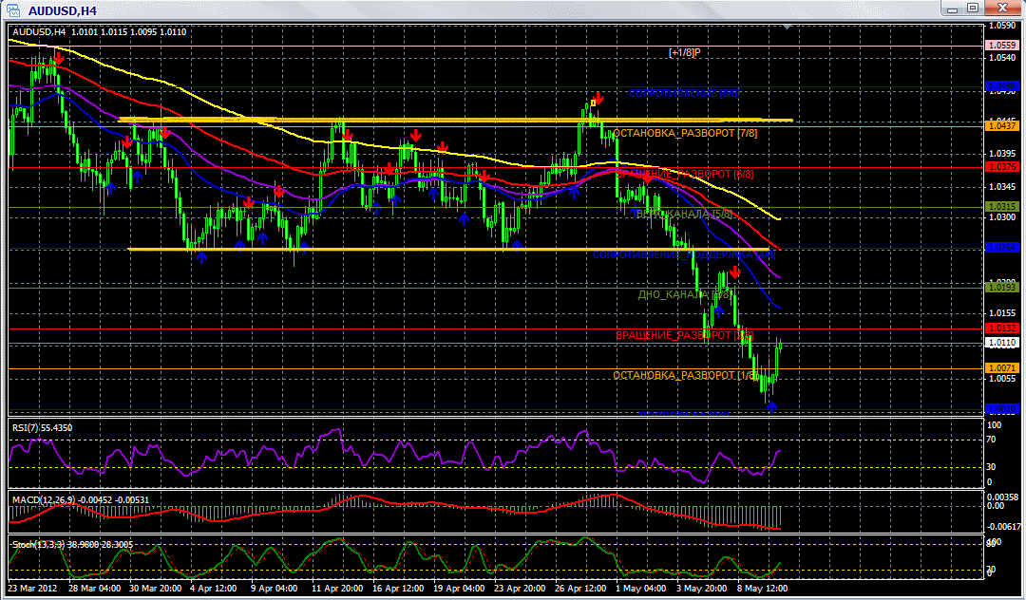Minimize the AUDUSD,H4 chart window
This screenshot has width=1026, height=600.
tap(953, 9)
